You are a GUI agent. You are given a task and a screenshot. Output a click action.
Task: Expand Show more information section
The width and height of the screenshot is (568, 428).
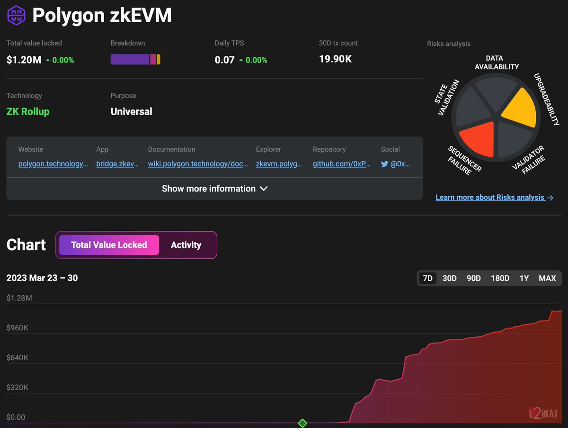pyautogui.click(x=215, y=189)
